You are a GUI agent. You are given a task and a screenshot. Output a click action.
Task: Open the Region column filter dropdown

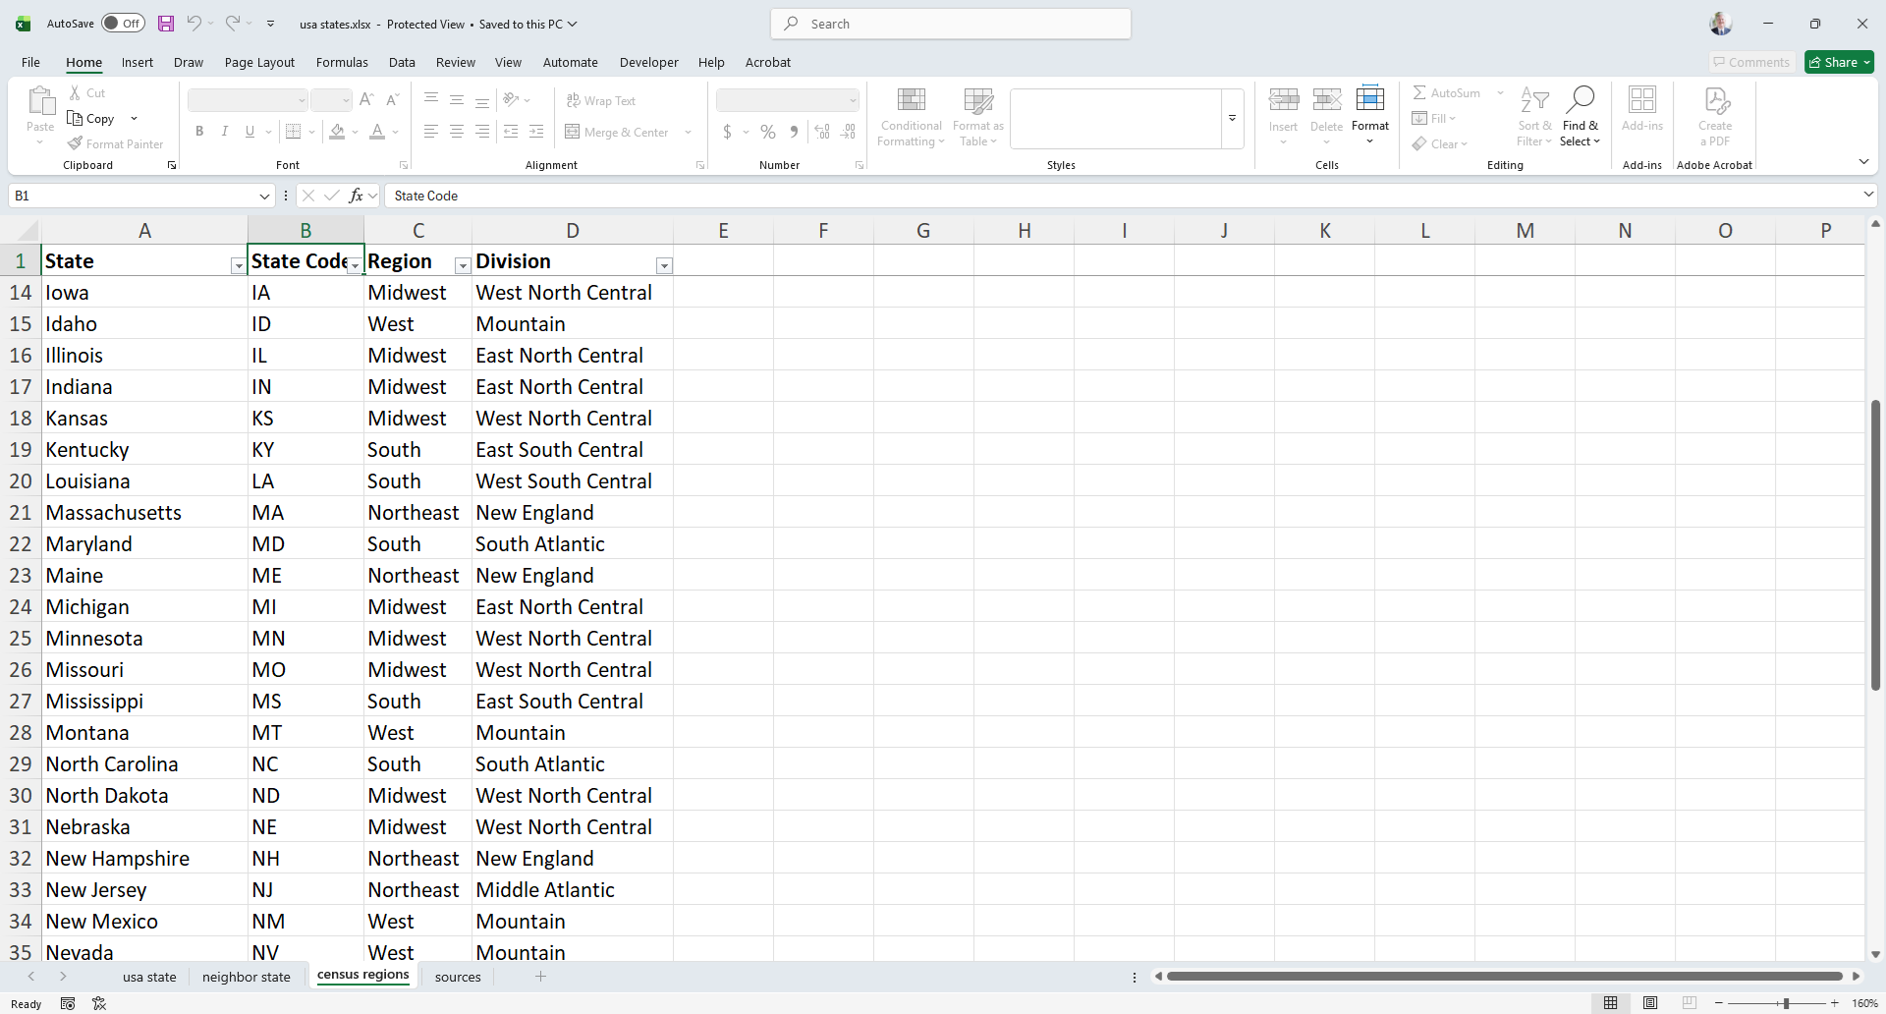pyautogui.click(x=462, y=266)
